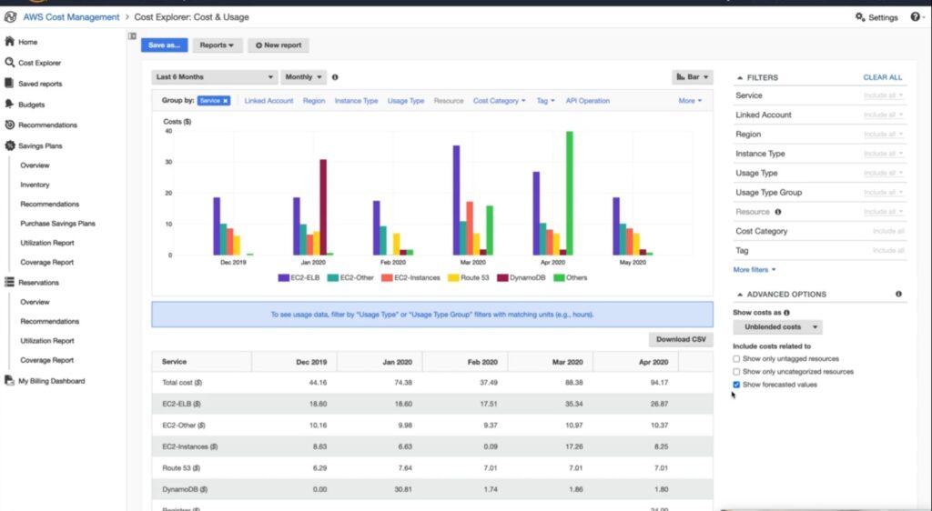Click Route 53 yellow legend swatch
This screenshot has height=511, width=932.
(x=453, y=277)
